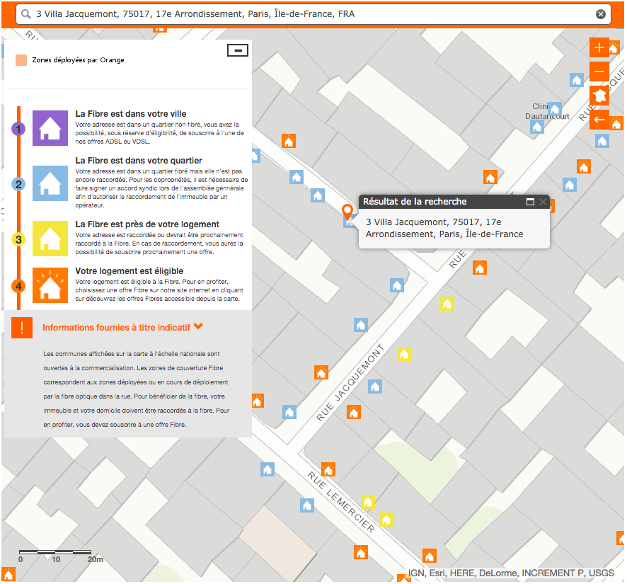Clear the address search field
The width and height of the screenshot is (627, 584).
(x=601, y=14)
